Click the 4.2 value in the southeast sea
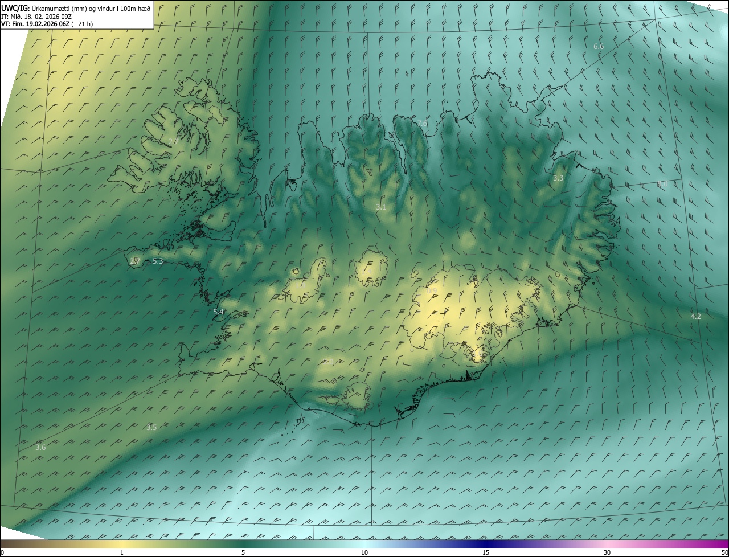729x557 pixels. [x=695, y=316]
